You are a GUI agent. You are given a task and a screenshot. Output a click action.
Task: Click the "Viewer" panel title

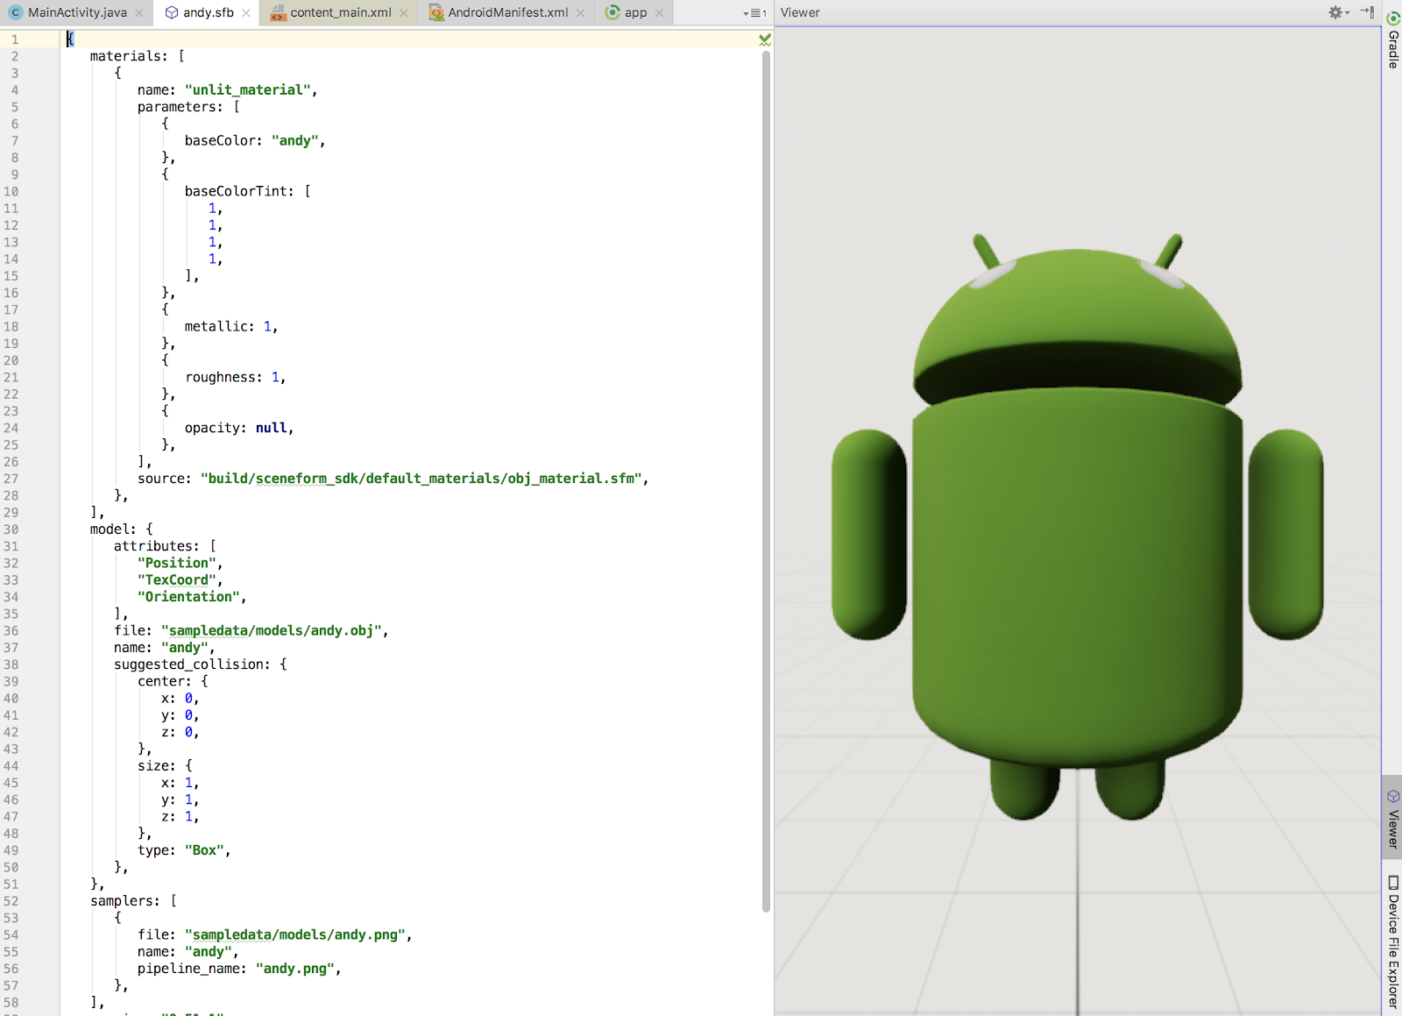pos(800,12)
